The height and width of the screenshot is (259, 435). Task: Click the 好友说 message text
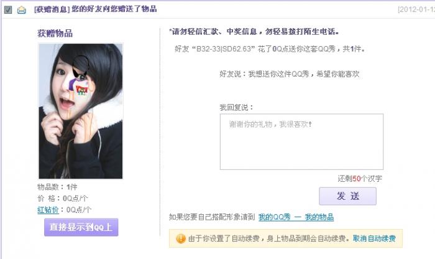[x=290, y=74]
